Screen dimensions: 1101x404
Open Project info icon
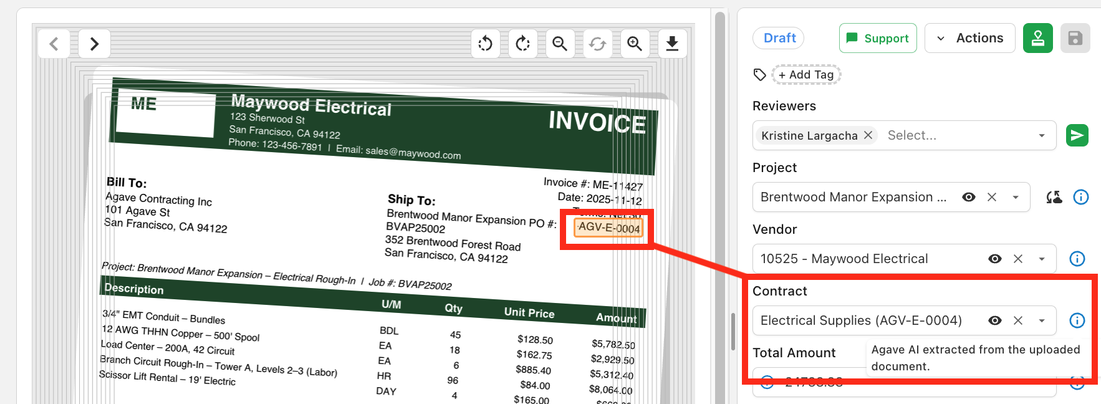click(1081, 197)
